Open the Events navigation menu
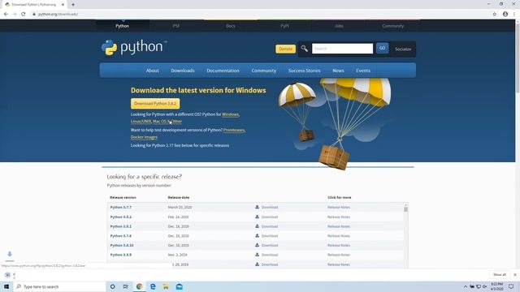 coord(363,71)
